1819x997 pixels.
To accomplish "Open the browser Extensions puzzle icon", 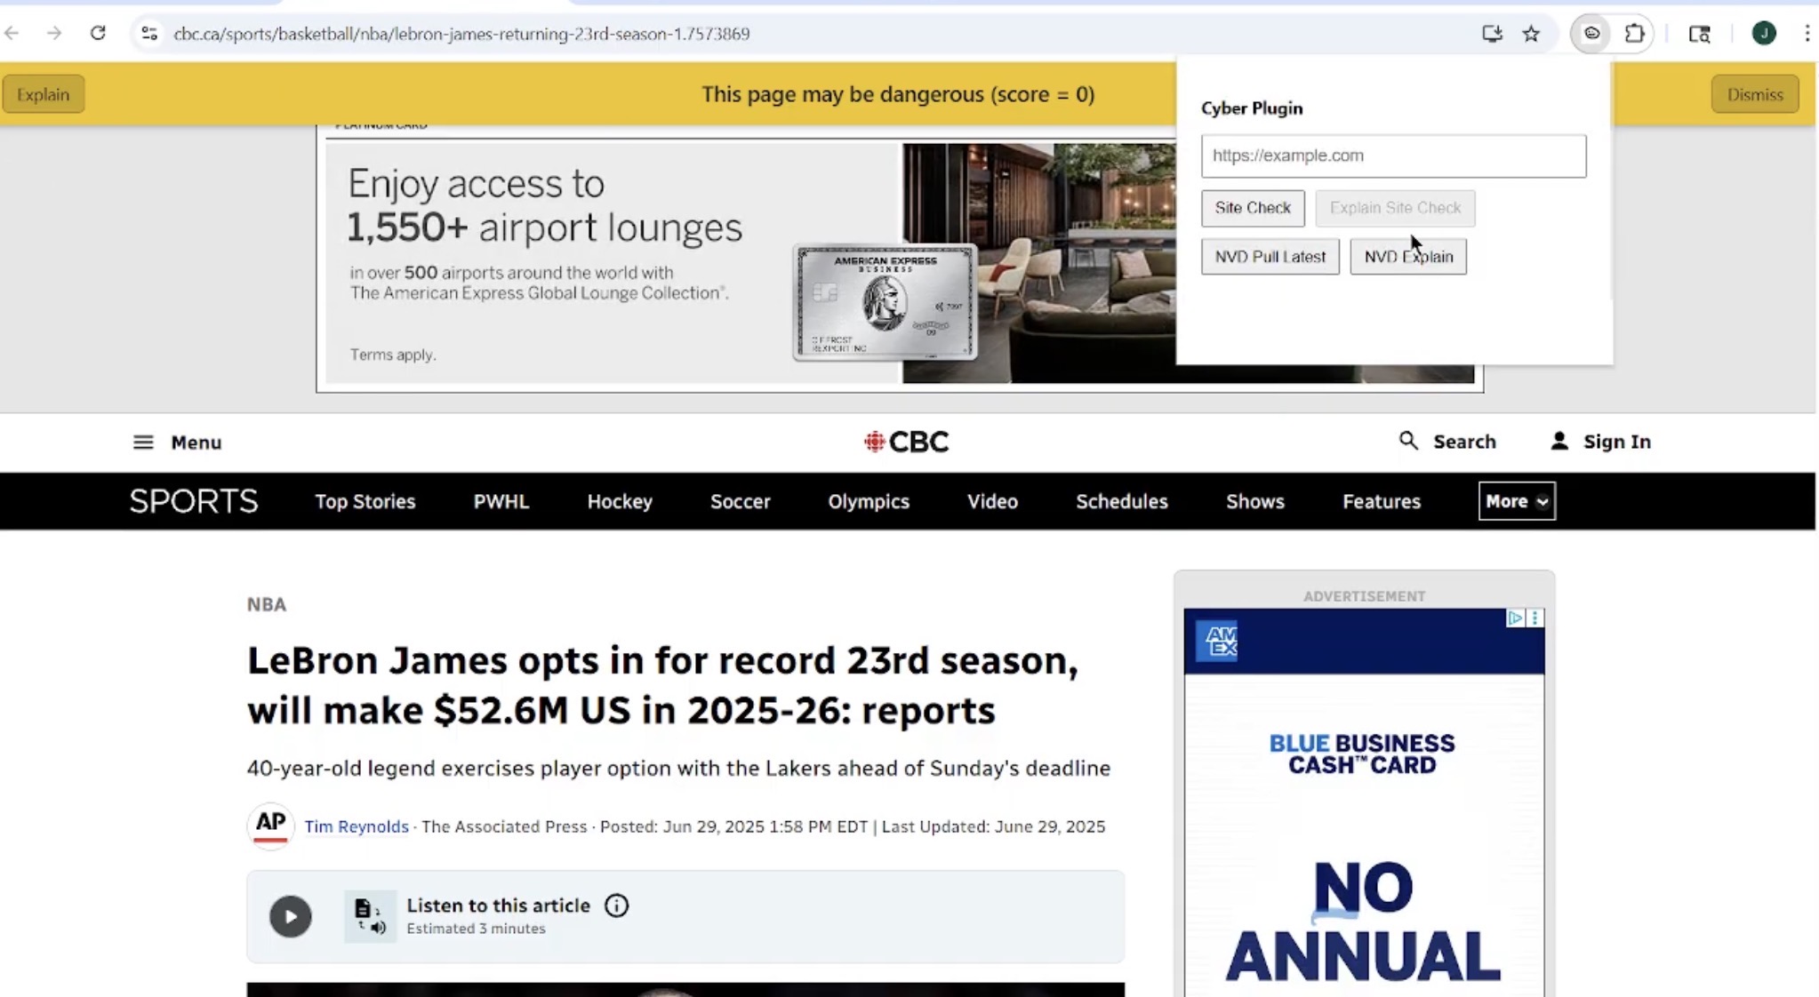I will point(1634,34).
